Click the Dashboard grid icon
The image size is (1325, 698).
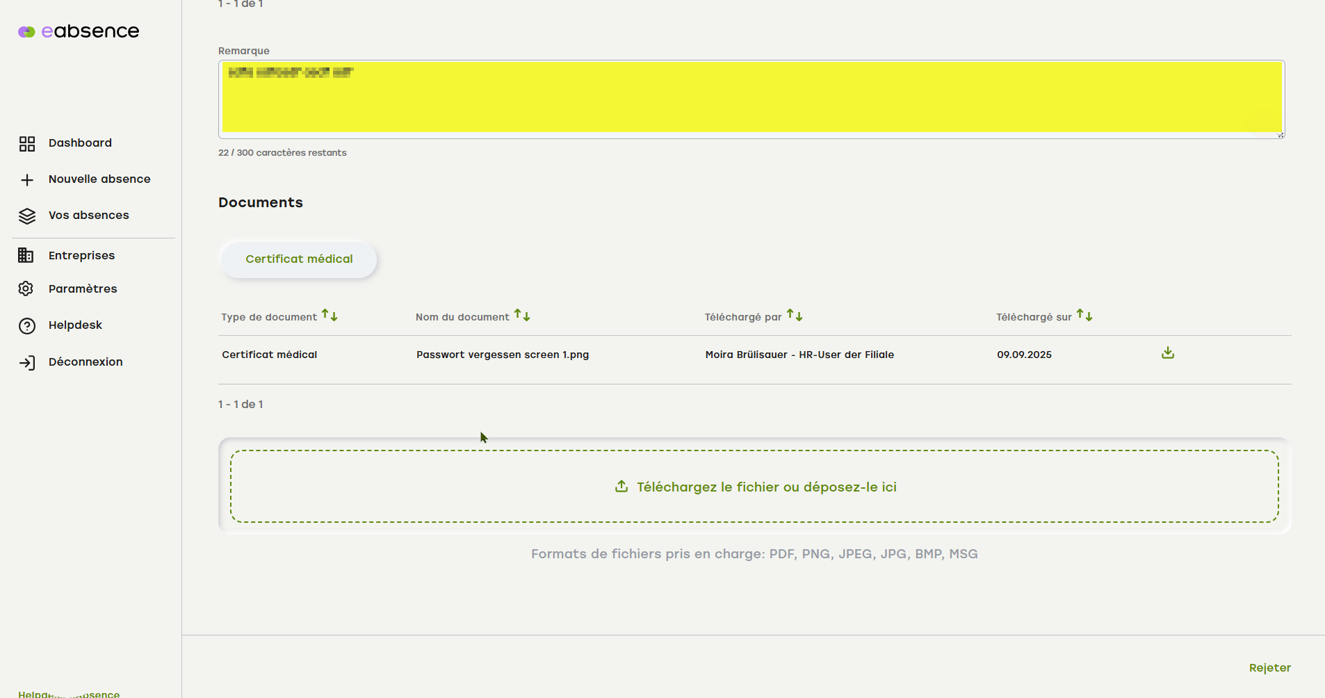pyautogui.click(x=27, y=144)
